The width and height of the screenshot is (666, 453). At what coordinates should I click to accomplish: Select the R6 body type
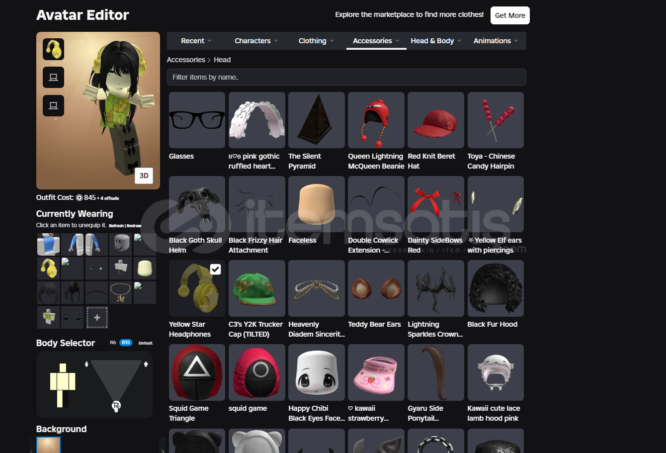113,343
